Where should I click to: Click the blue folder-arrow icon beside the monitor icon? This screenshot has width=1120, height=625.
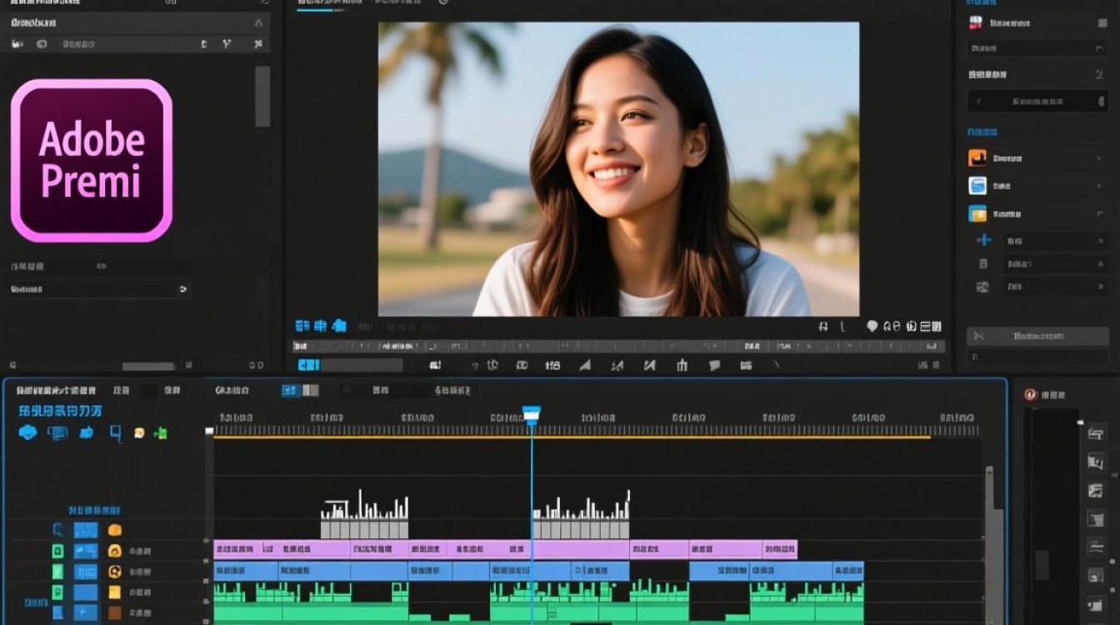(87, 432)
